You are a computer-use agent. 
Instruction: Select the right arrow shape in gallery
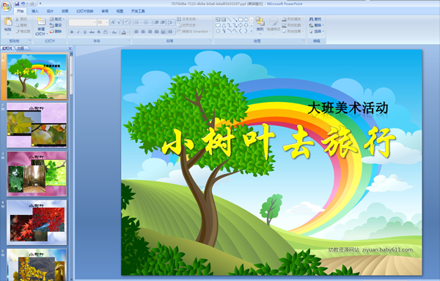click(241, 25)
